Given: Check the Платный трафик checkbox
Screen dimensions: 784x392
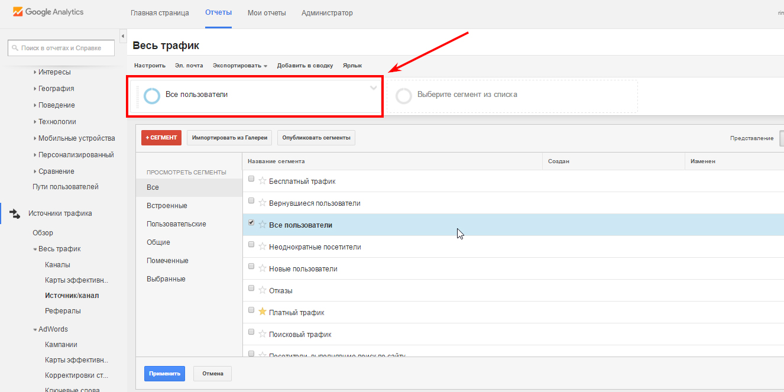Looking at the screenshot, I should [251, 309].
